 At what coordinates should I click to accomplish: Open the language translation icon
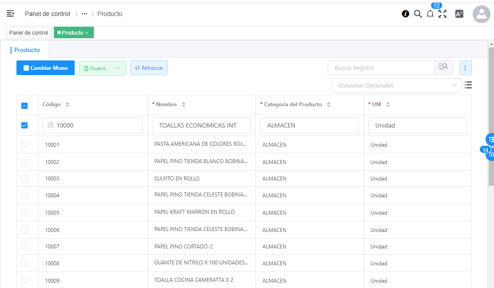click(x=459, y=14)
